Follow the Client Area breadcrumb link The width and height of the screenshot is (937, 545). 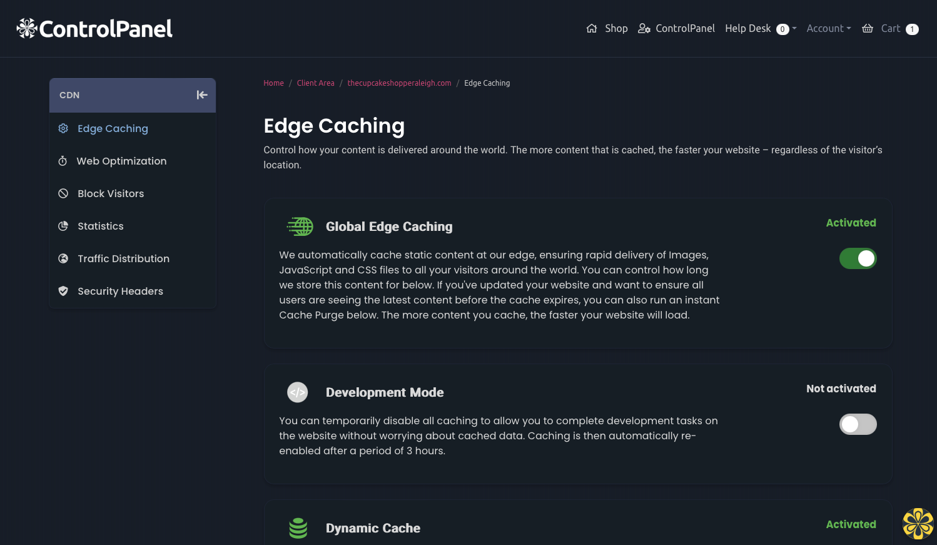(x=315, y=83)
